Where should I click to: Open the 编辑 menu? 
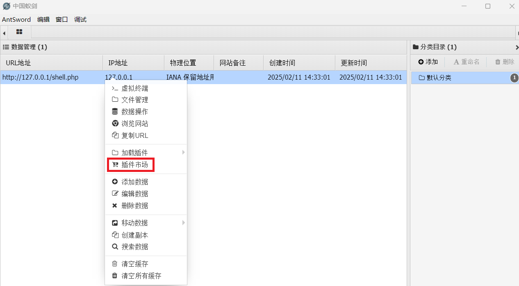(43, 19)
